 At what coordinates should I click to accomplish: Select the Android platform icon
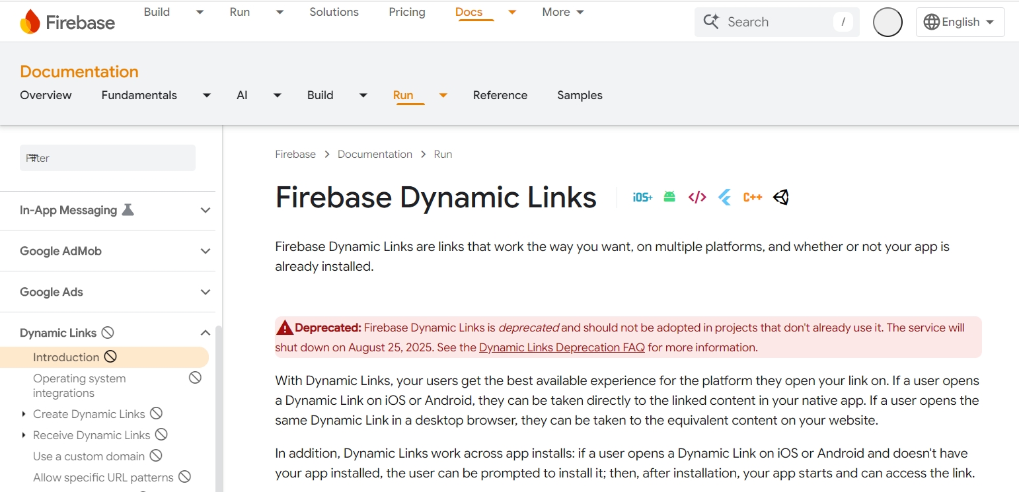(669, 197)
